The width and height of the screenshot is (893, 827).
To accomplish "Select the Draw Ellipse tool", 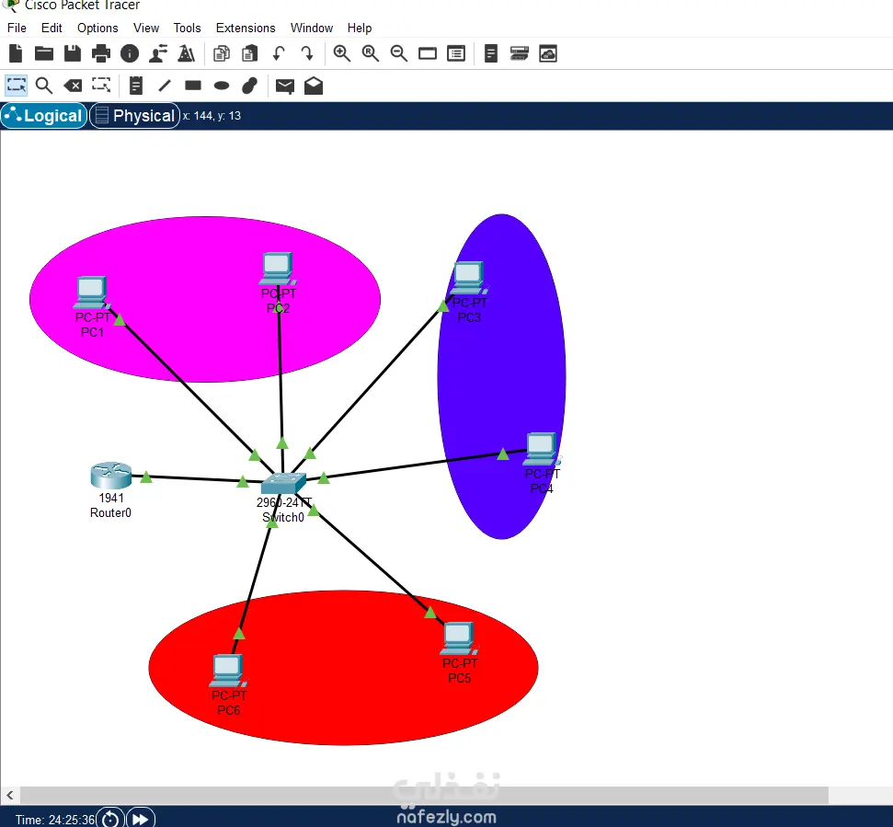I will click(222, 86).
